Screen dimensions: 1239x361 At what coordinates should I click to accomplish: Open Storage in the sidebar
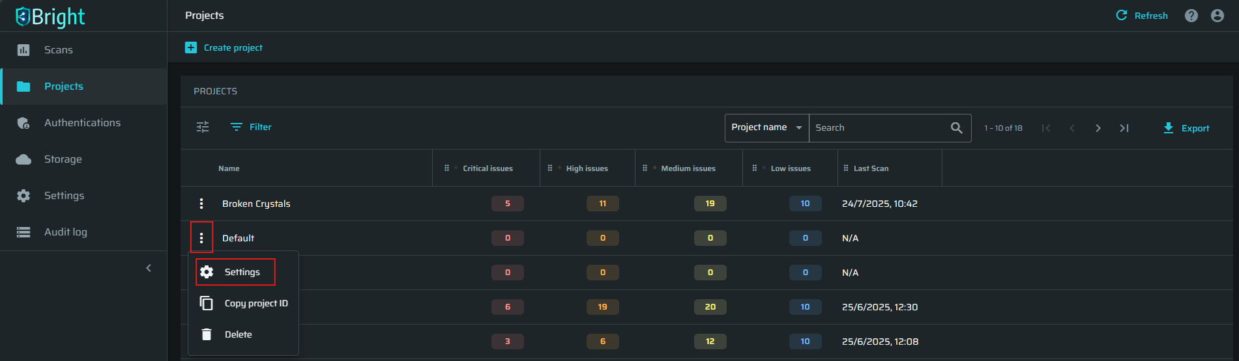click(x=83, y=159)
